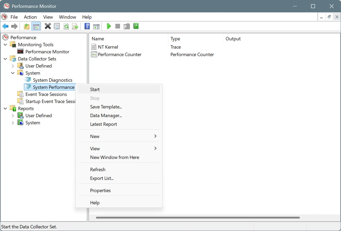The height and width of the screenshot is (231, 341).
Task: Choose Start in the context menu
Action: click(119, 89)
